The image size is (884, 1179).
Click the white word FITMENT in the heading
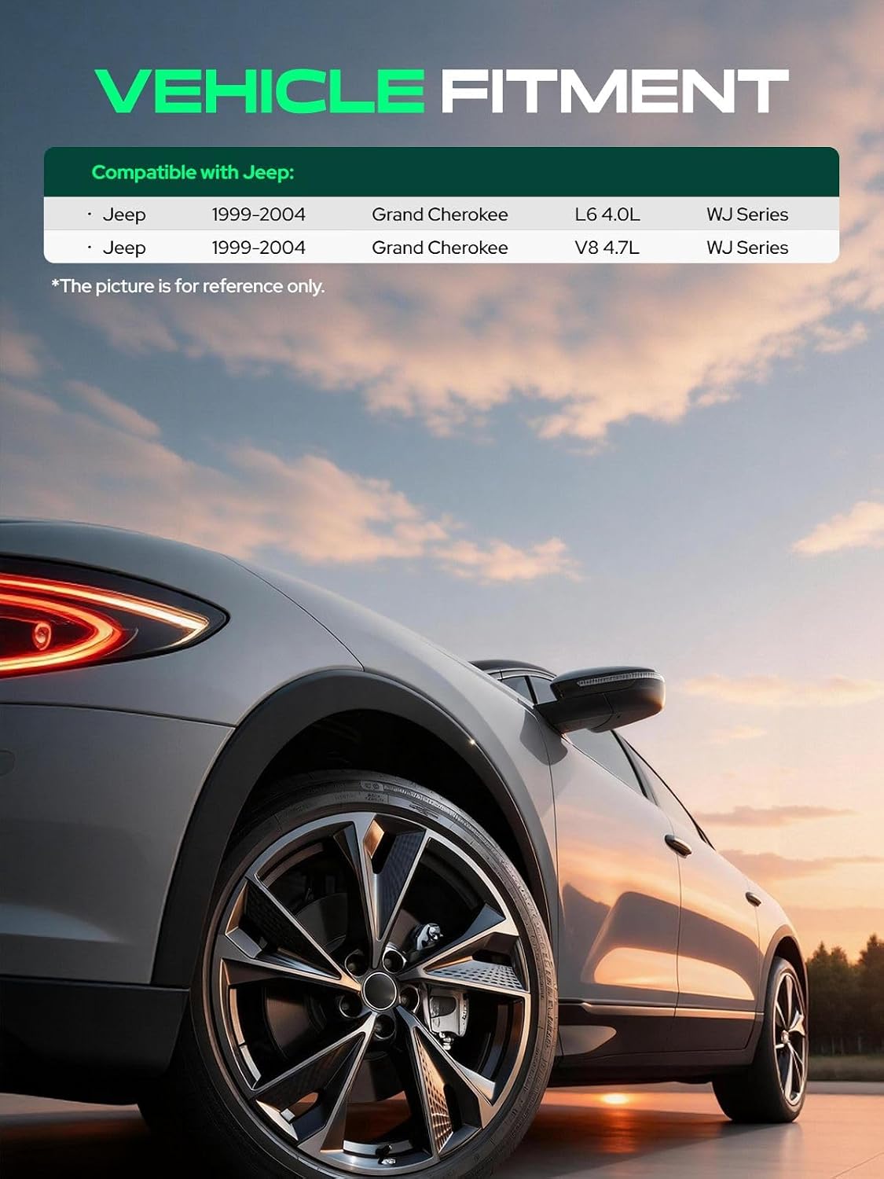[614, 91]
